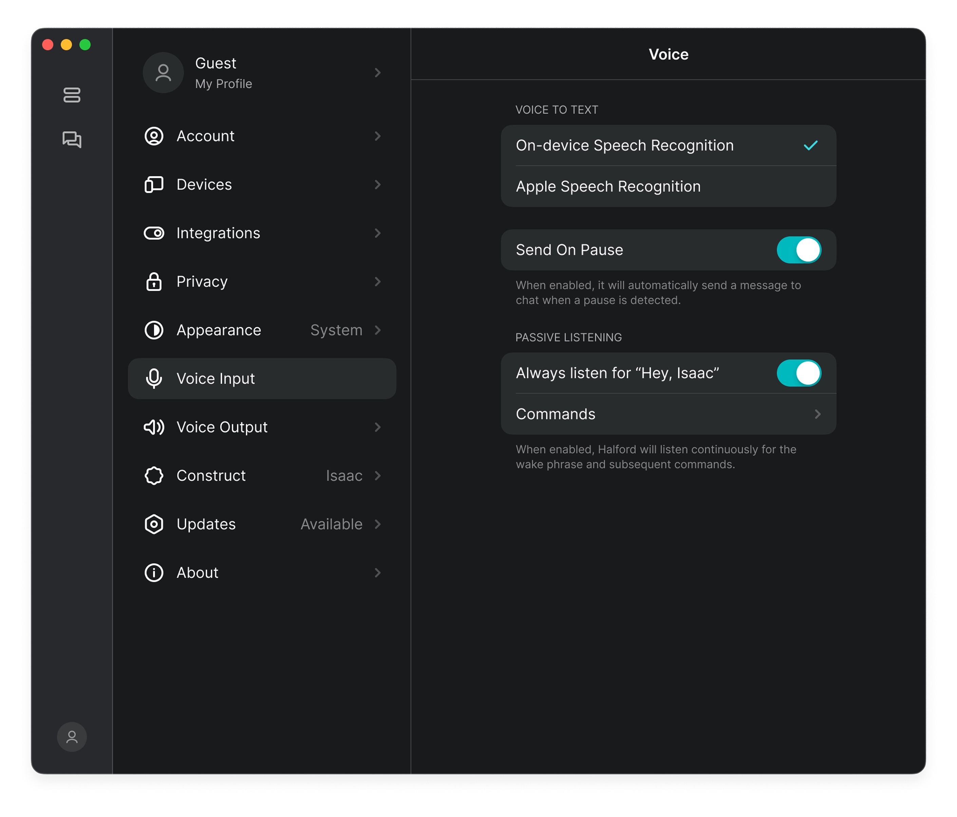
Task: Click the Appearance half-circle icon
Action: (154, 330)
